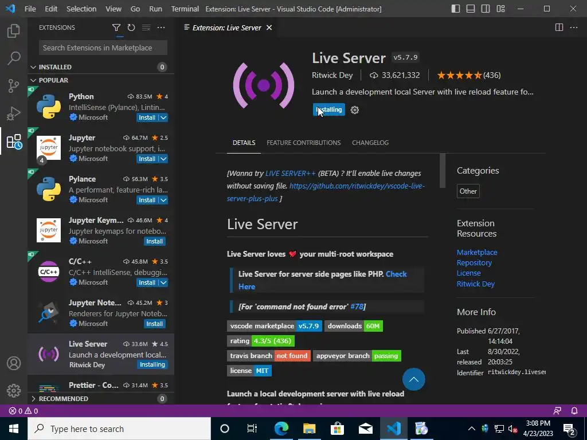
Task: Open Run and Debug view
Action: pos(14,113)
